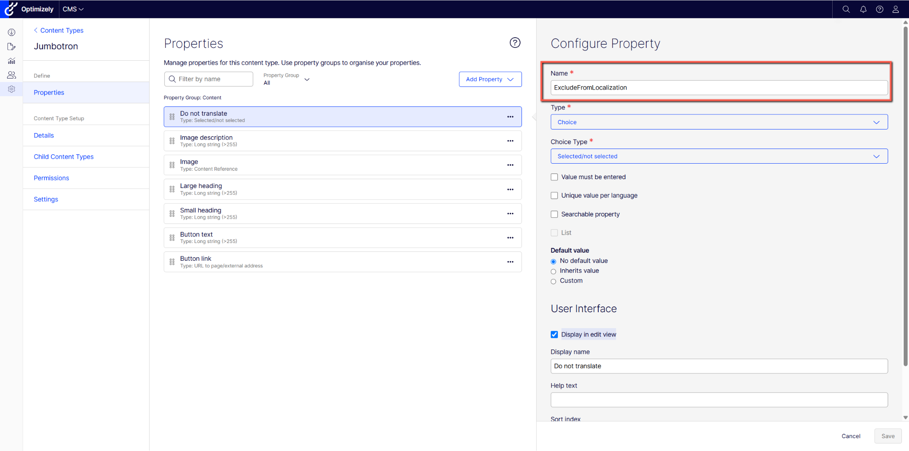The height and width of the screenshot is (451, 909).
Task: Open more options for Small heading
Action: click(x=510, y=214)
